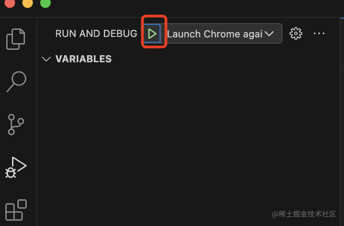
Task: Open launch.json via the gear icon
Action: [296, 33]
